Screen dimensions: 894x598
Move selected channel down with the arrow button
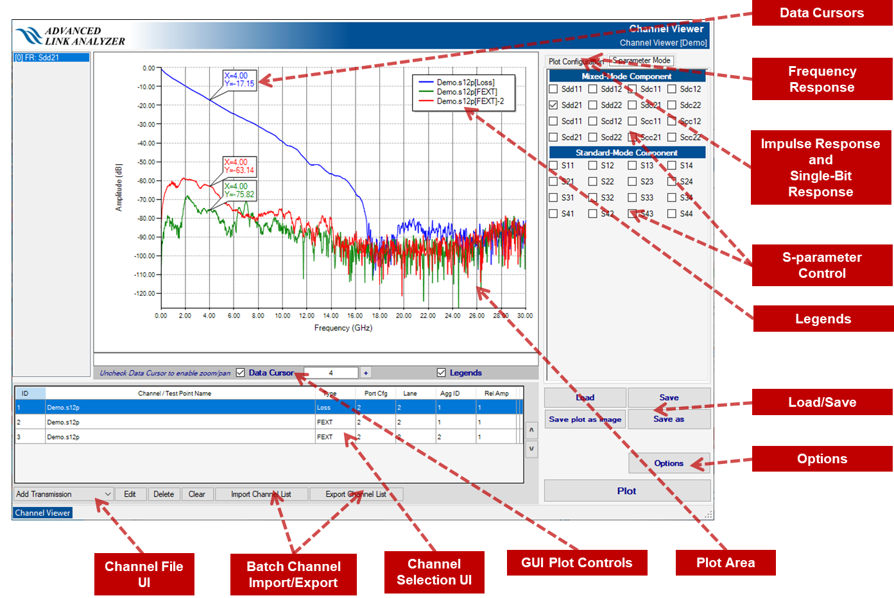pyautogui.click(x=531, y=448)
